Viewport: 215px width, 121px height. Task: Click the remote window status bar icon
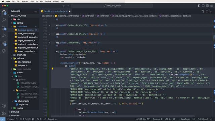(x=3, y=119)
